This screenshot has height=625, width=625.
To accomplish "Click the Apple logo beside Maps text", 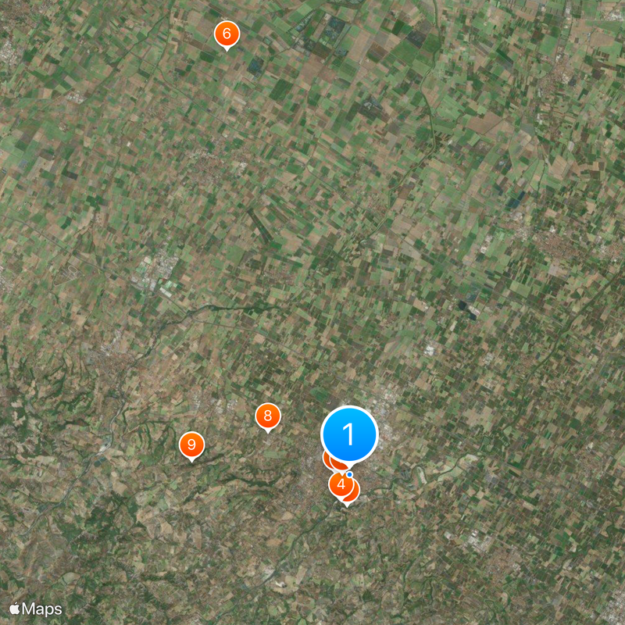I will coord(14,609).
